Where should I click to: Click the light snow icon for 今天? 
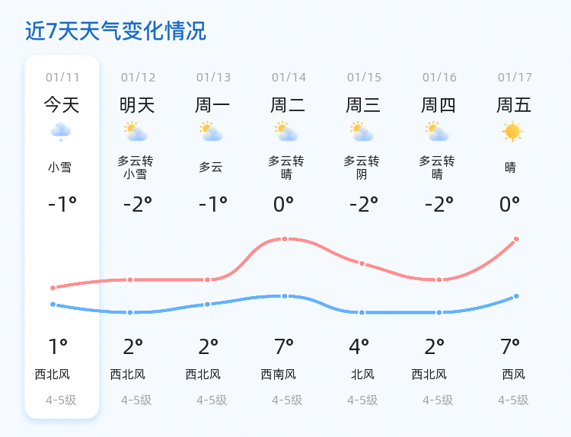61,132
